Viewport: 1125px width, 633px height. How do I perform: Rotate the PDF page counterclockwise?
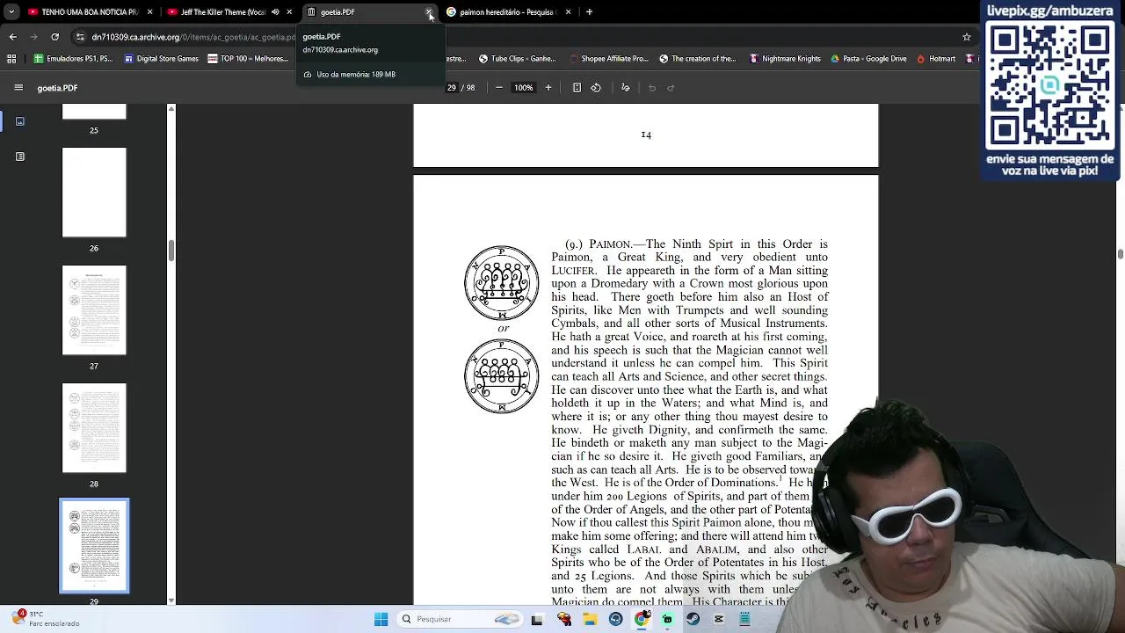(x=596, y=88)
